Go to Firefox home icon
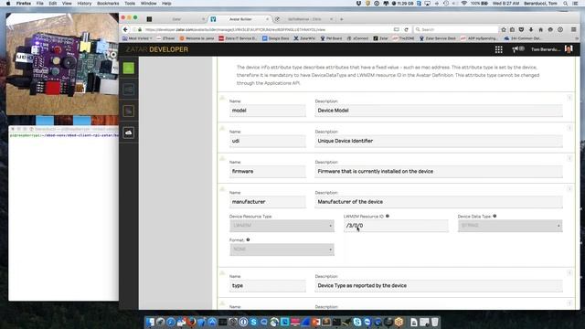Viewport: 585px width, 329px height. coord(540,29)
